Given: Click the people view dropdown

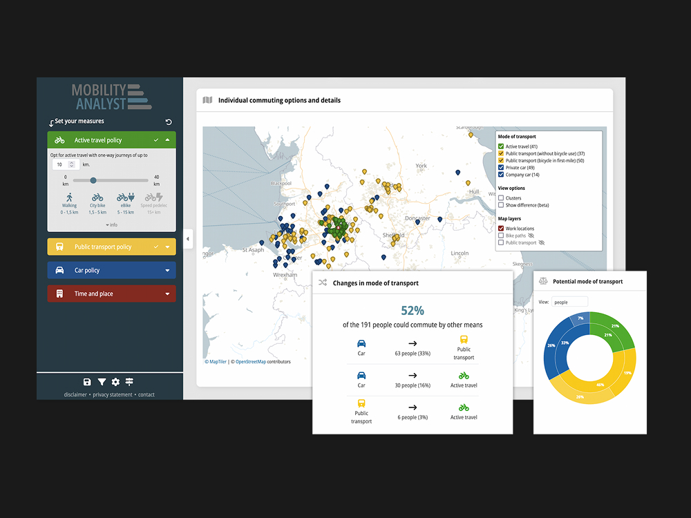Looking at the screenshot, I should tap(569, 302).
